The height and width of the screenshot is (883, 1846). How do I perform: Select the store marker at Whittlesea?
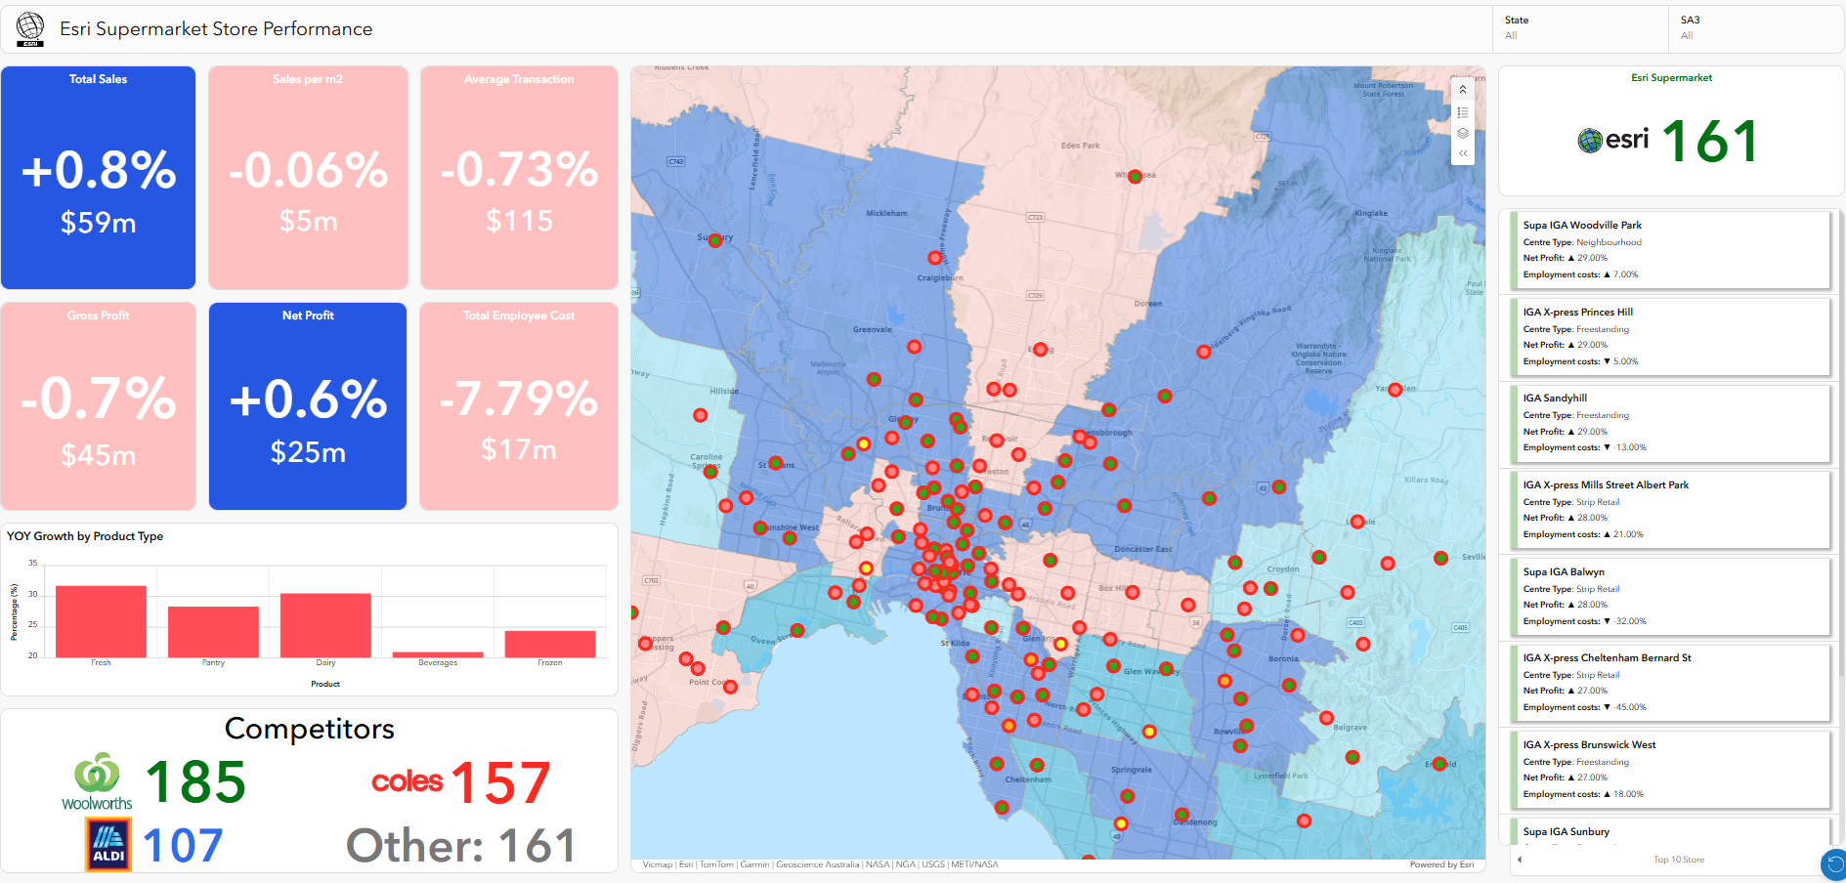[x=1135, y=177]
